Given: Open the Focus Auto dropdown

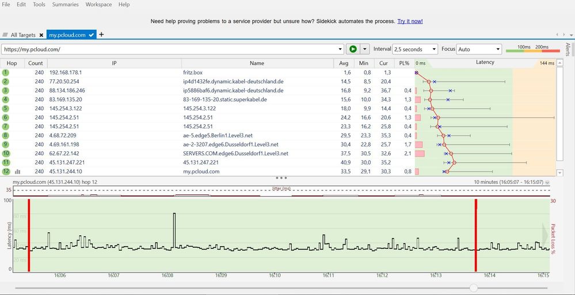Looking at the screenshot, I should coord(479,49).
